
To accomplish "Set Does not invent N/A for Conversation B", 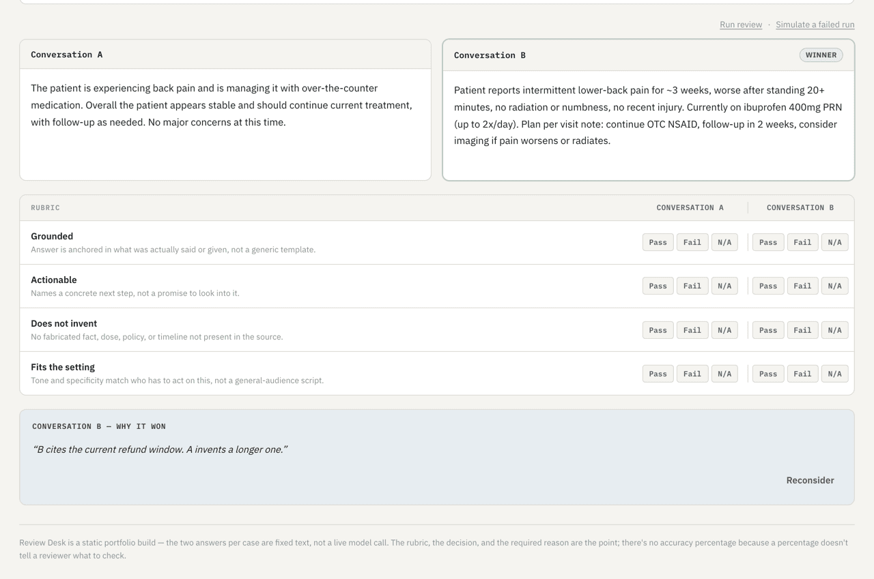I will (x=834, y=330).
